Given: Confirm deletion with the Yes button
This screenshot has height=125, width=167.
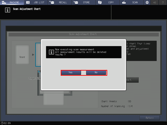Looking at the screenshot, I should [x=71, y=72].
